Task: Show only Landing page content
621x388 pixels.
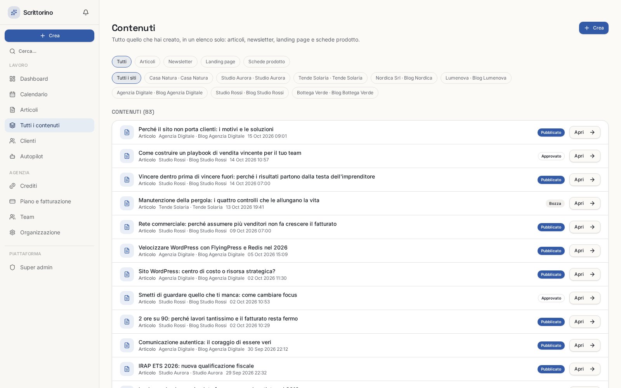Action: 220,62
